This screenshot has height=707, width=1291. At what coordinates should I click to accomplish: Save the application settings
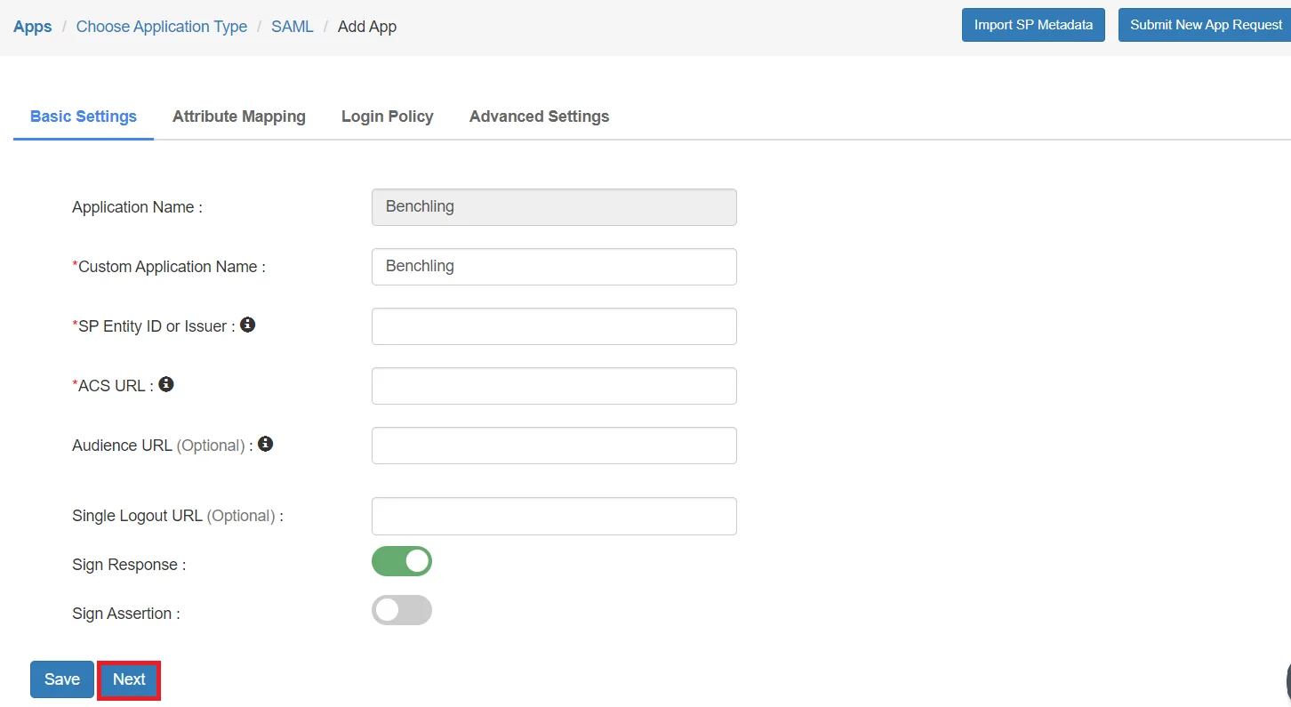(x=62, y=679)
